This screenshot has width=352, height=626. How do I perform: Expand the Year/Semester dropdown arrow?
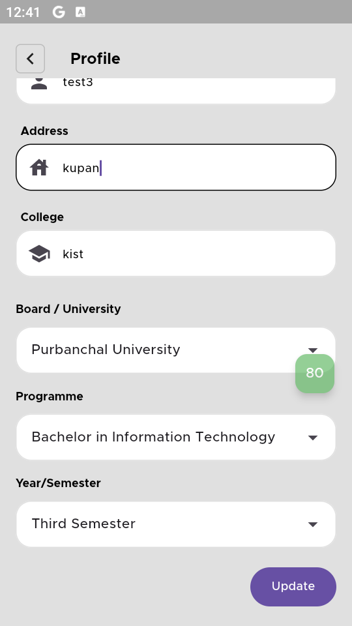tap(313, 524)
